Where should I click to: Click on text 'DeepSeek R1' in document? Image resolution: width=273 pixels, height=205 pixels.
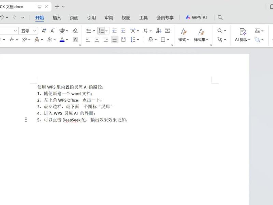[x=74, y=120]
